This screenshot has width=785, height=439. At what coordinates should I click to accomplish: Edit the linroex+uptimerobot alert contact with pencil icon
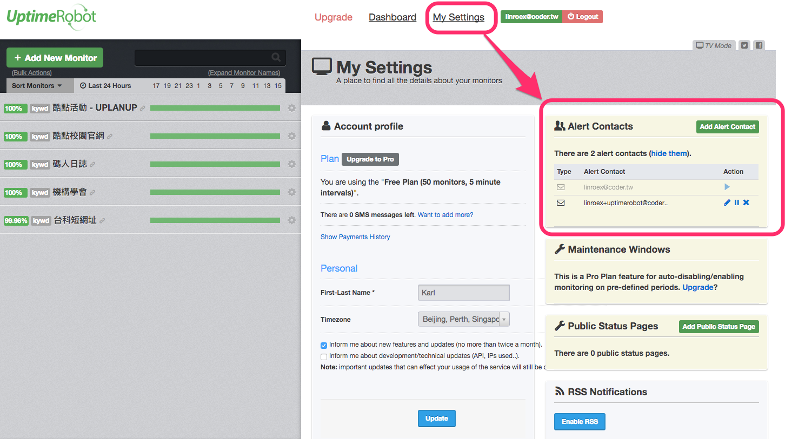click(727, 202)
